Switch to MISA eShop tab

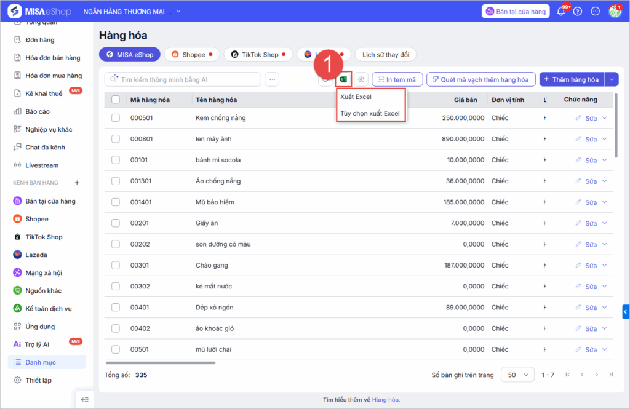point(130,55)
